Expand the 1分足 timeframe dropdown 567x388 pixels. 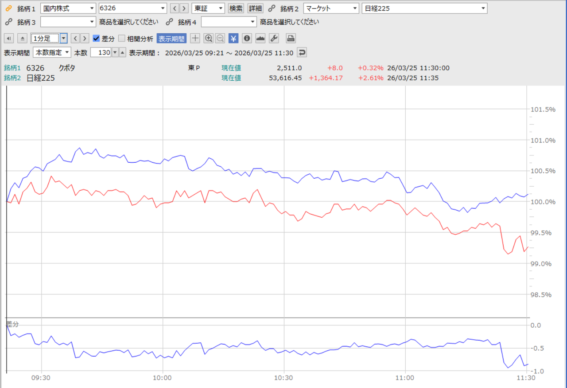[63, 39]
